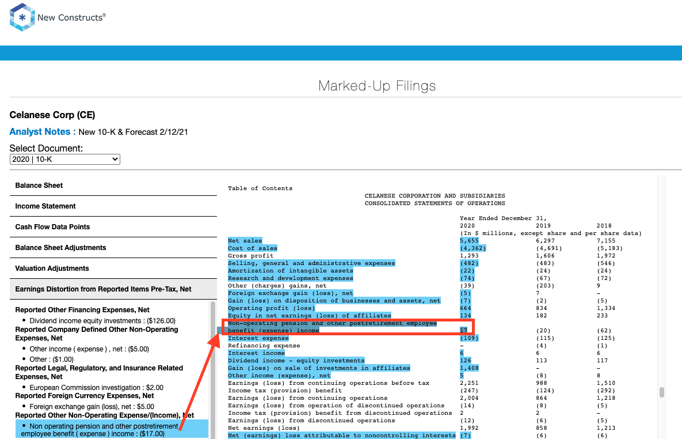
Task: Click Selling, general and administrative expenses line
Action: [x=311, y=263]
